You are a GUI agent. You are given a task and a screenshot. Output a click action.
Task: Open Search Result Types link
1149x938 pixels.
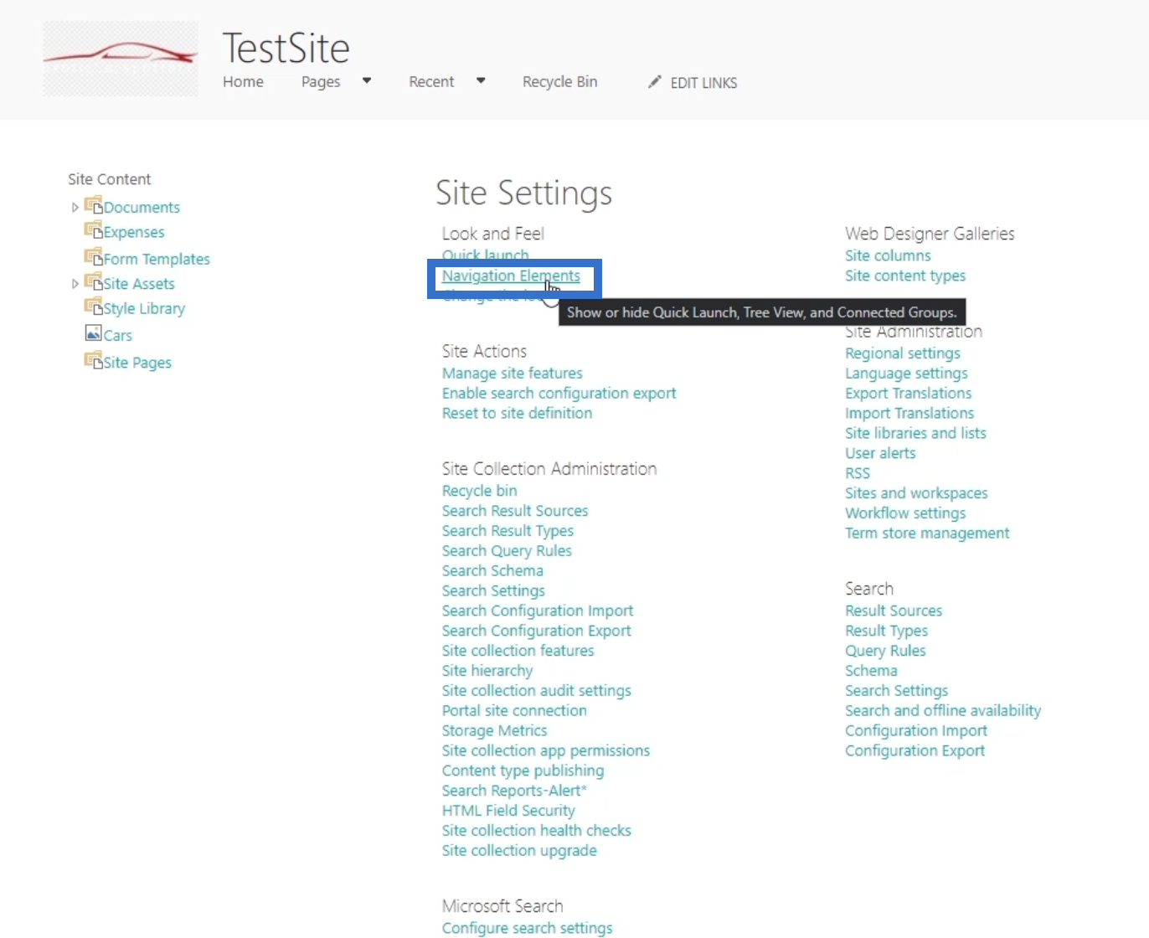point(508,531)
